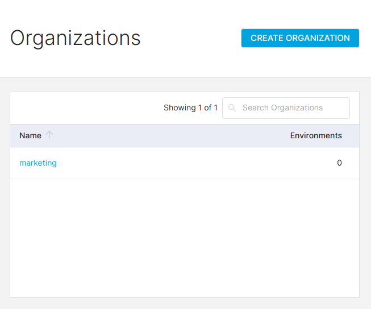
Task: Reverse Name ordering using the up arrow
Action: tap(49, 135)
